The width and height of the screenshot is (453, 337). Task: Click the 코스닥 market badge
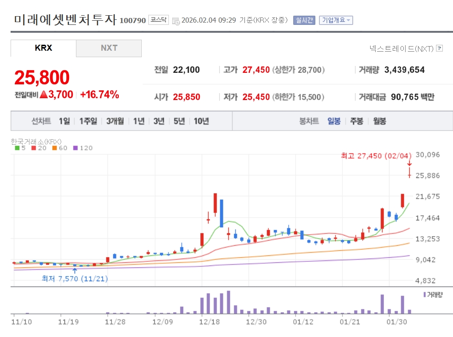pos(158,20)
